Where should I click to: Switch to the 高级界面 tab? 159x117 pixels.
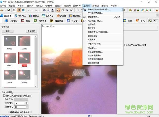[x=48, y=16]
